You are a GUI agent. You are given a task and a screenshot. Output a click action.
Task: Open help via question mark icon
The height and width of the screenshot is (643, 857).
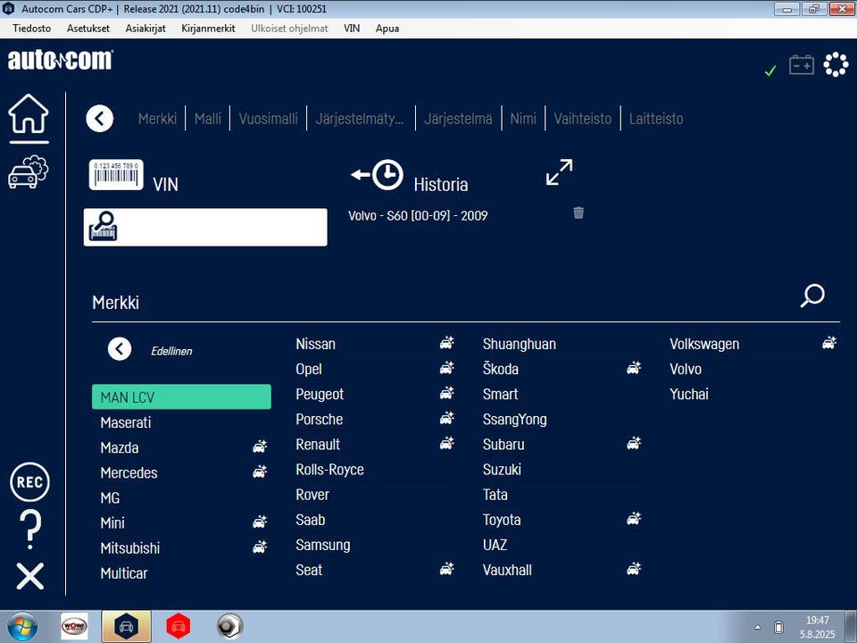pyautogui.click(x=30, y=530)
